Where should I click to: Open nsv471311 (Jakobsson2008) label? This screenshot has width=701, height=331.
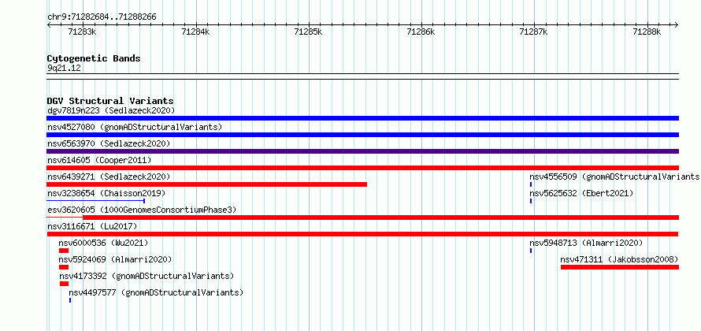(620, 259)
